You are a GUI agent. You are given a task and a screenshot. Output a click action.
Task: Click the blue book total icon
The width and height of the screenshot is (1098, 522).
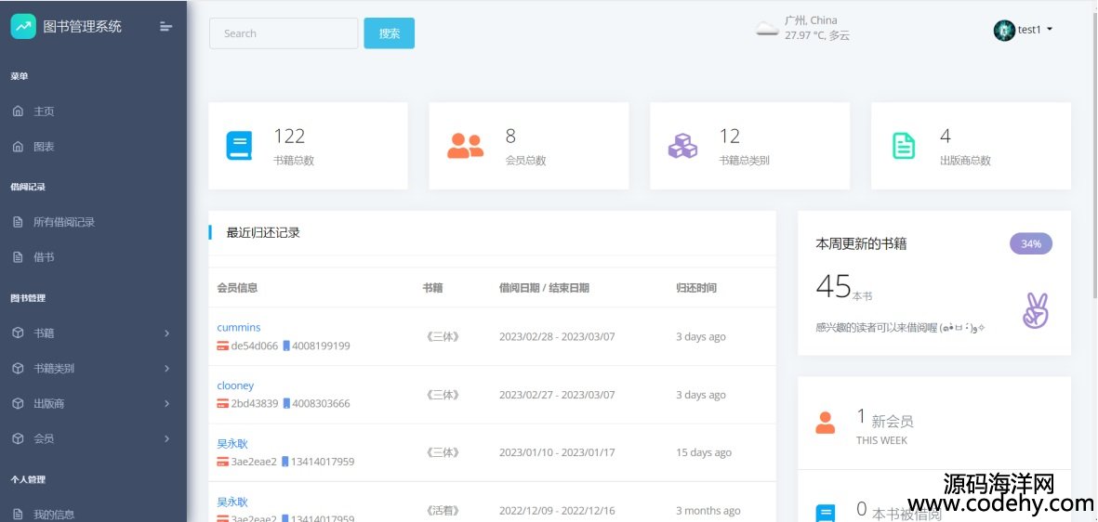(239, 146)
